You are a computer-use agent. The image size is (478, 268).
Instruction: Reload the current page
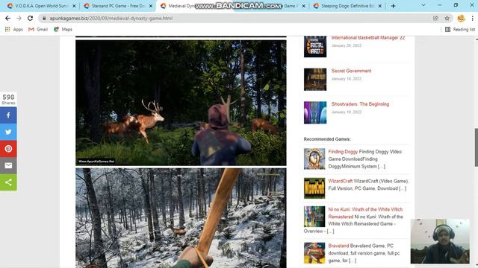click(30, 18)
